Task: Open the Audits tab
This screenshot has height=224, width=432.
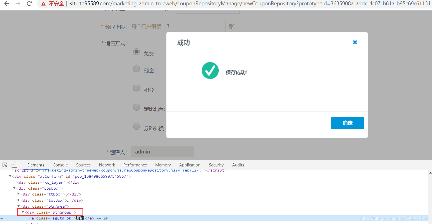Action: point(238,165)
